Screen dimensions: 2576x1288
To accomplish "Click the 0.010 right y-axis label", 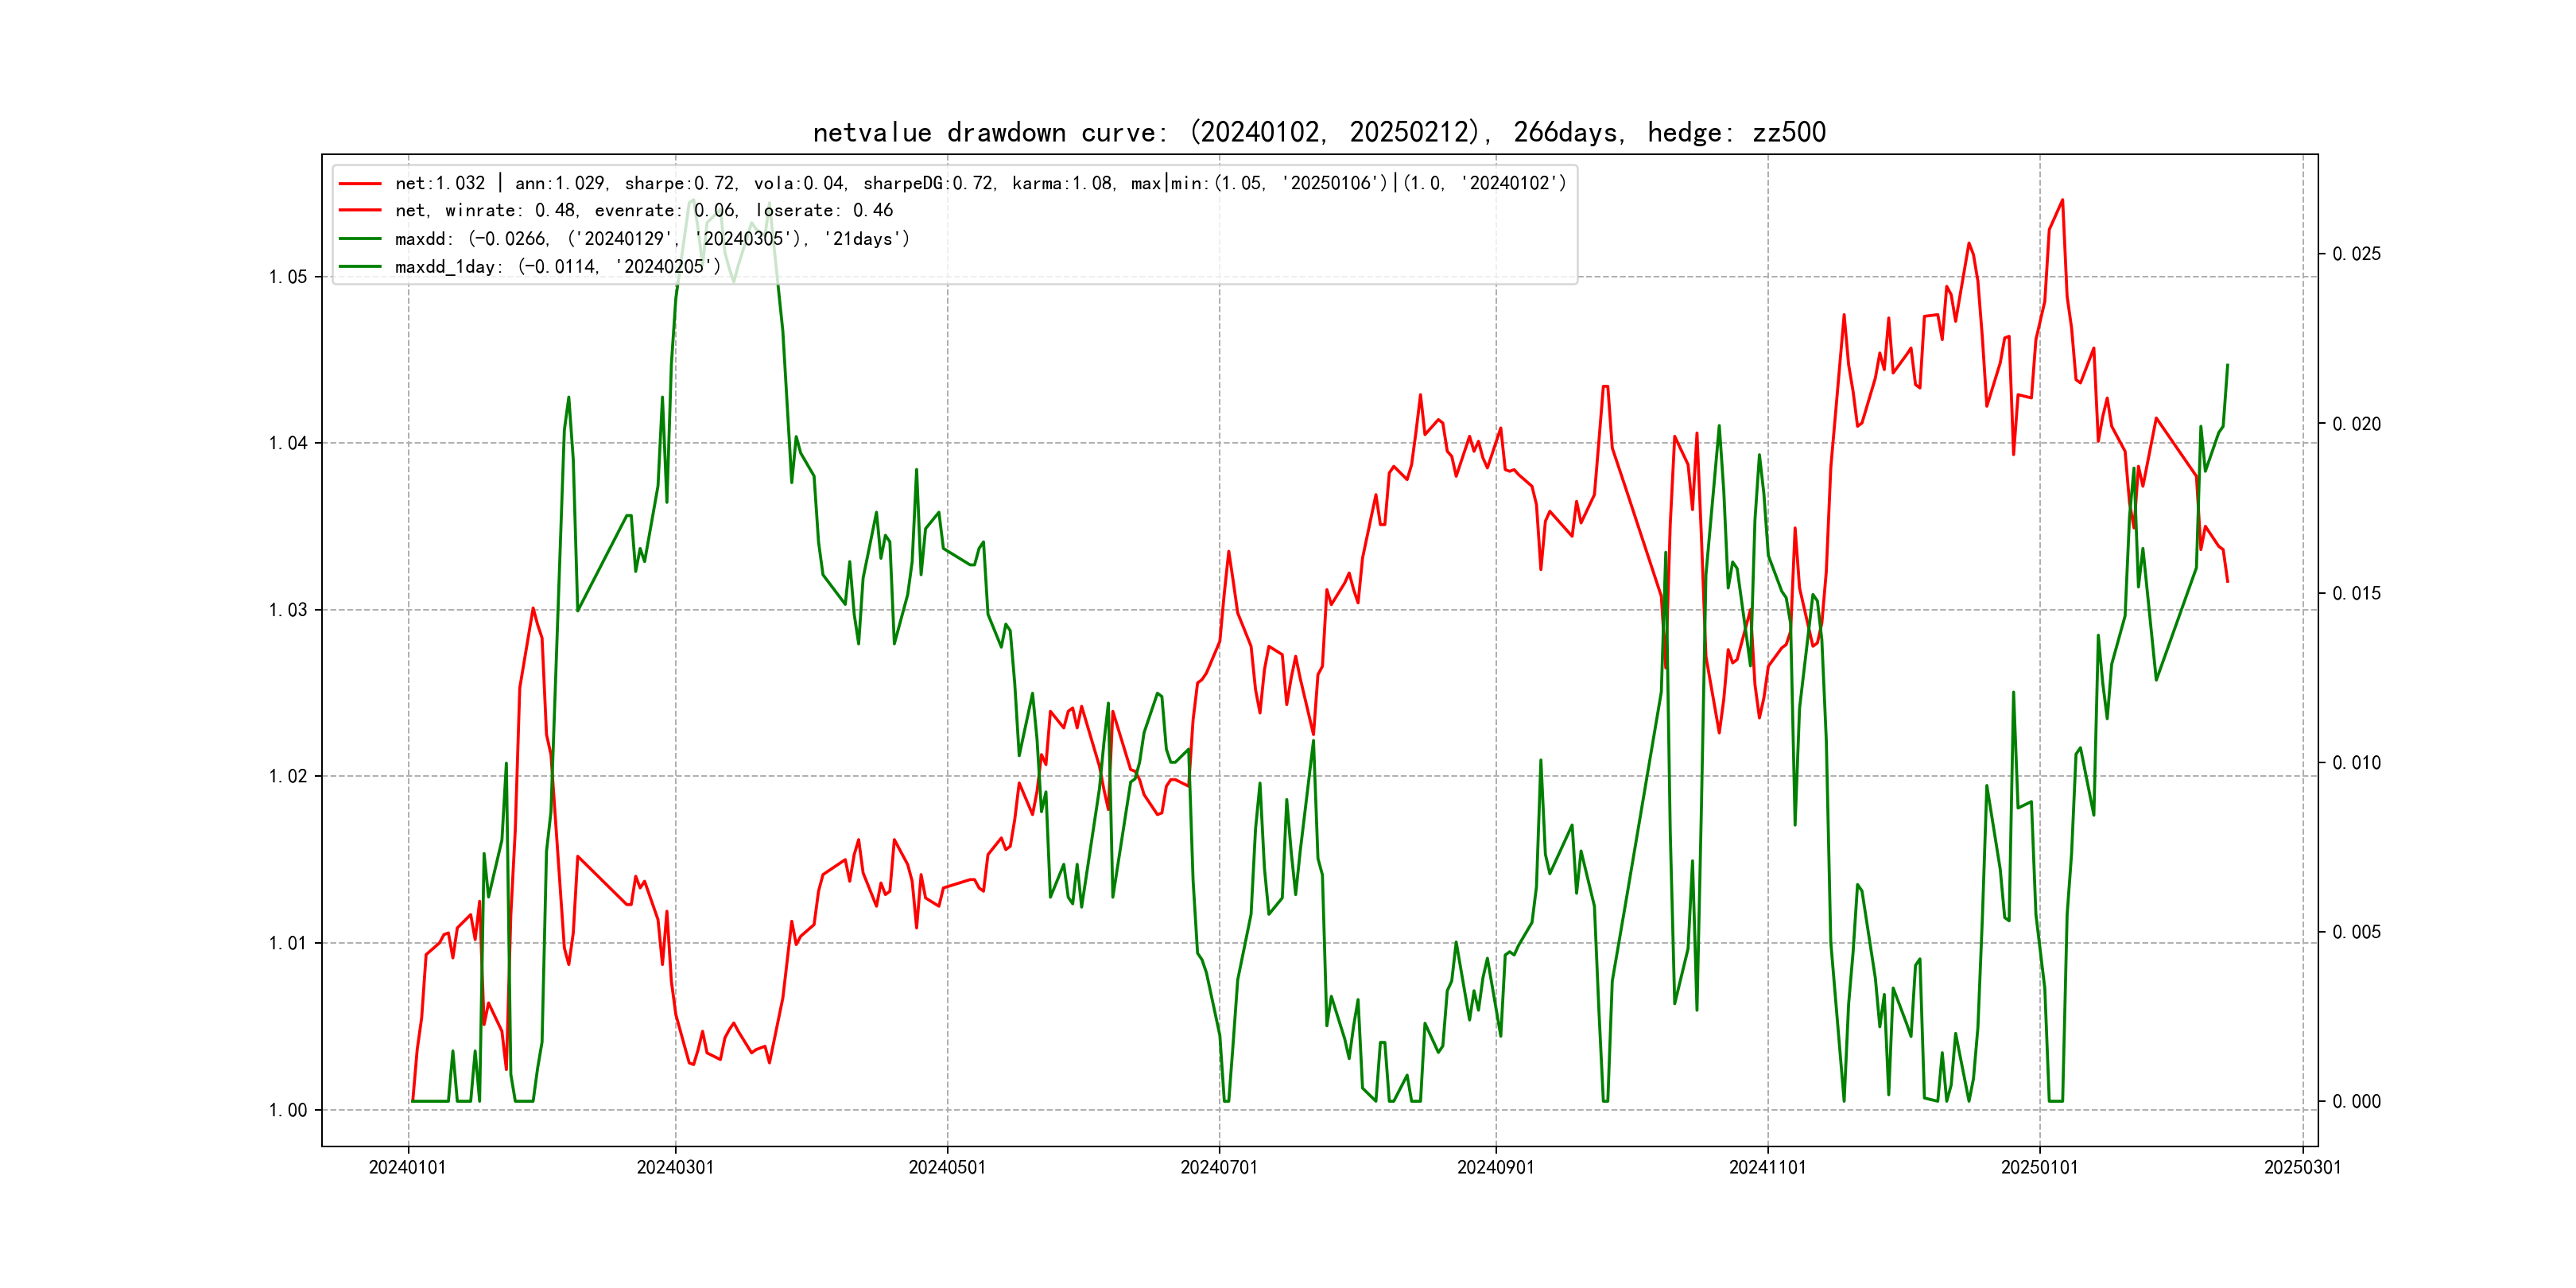I will pos(2356,763).
